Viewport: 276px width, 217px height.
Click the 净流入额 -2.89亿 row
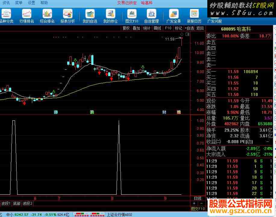click(239, 148)
